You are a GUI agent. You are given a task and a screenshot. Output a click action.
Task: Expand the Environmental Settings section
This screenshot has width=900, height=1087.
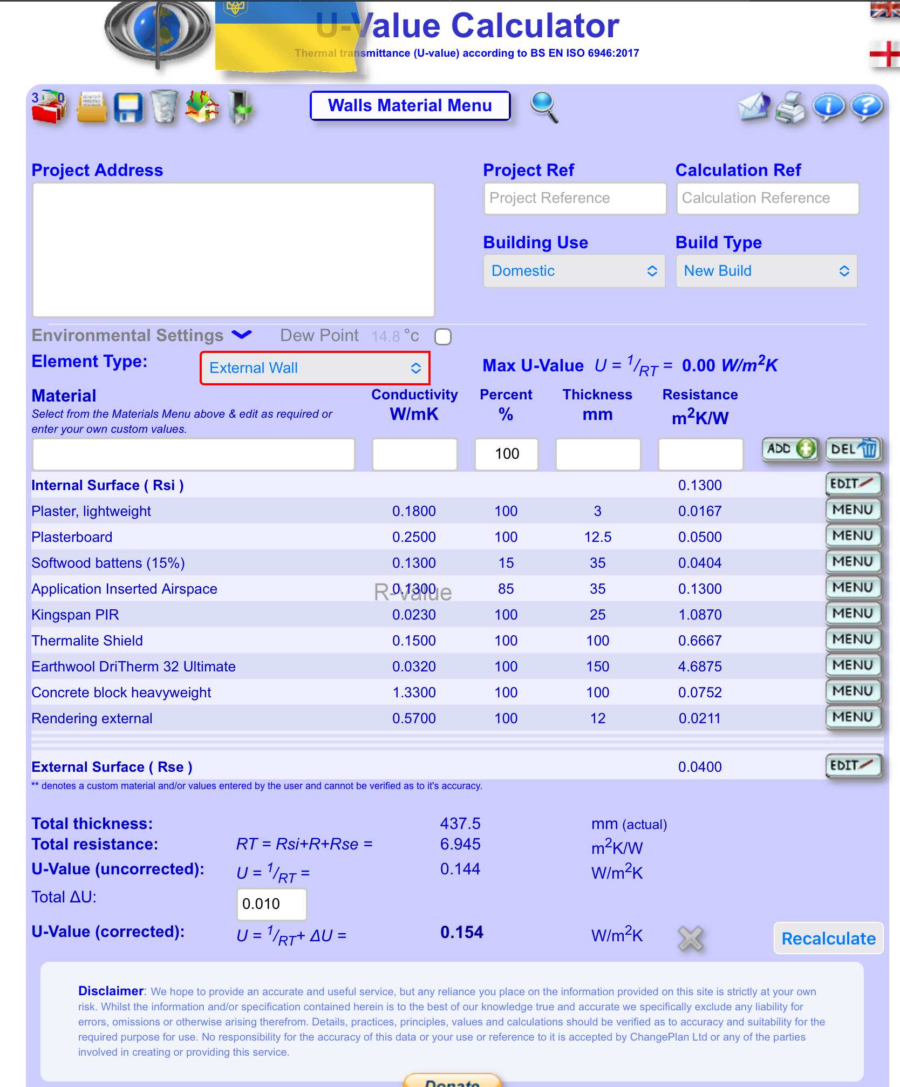(242, 335)
